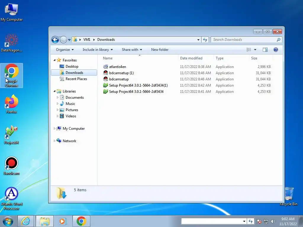Open Windows Media Player from taskbar
The height and width of the screenshot is (227, 303).
(62, 221)
